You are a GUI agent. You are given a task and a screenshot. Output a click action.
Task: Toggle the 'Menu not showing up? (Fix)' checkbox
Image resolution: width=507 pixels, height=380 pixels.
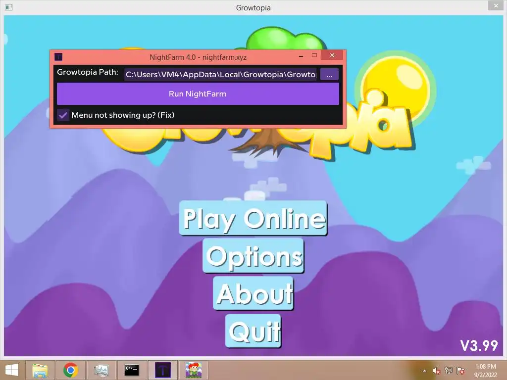tap(63, 115)
